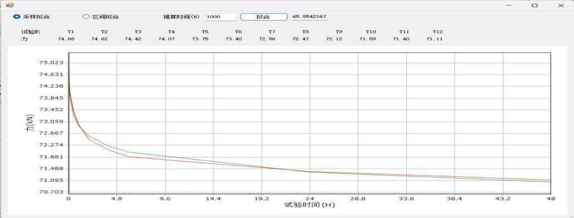The height and width of the screenshot is (218, 574).
Task: Click the x-axis tick label 48
Action: (551, 199)
